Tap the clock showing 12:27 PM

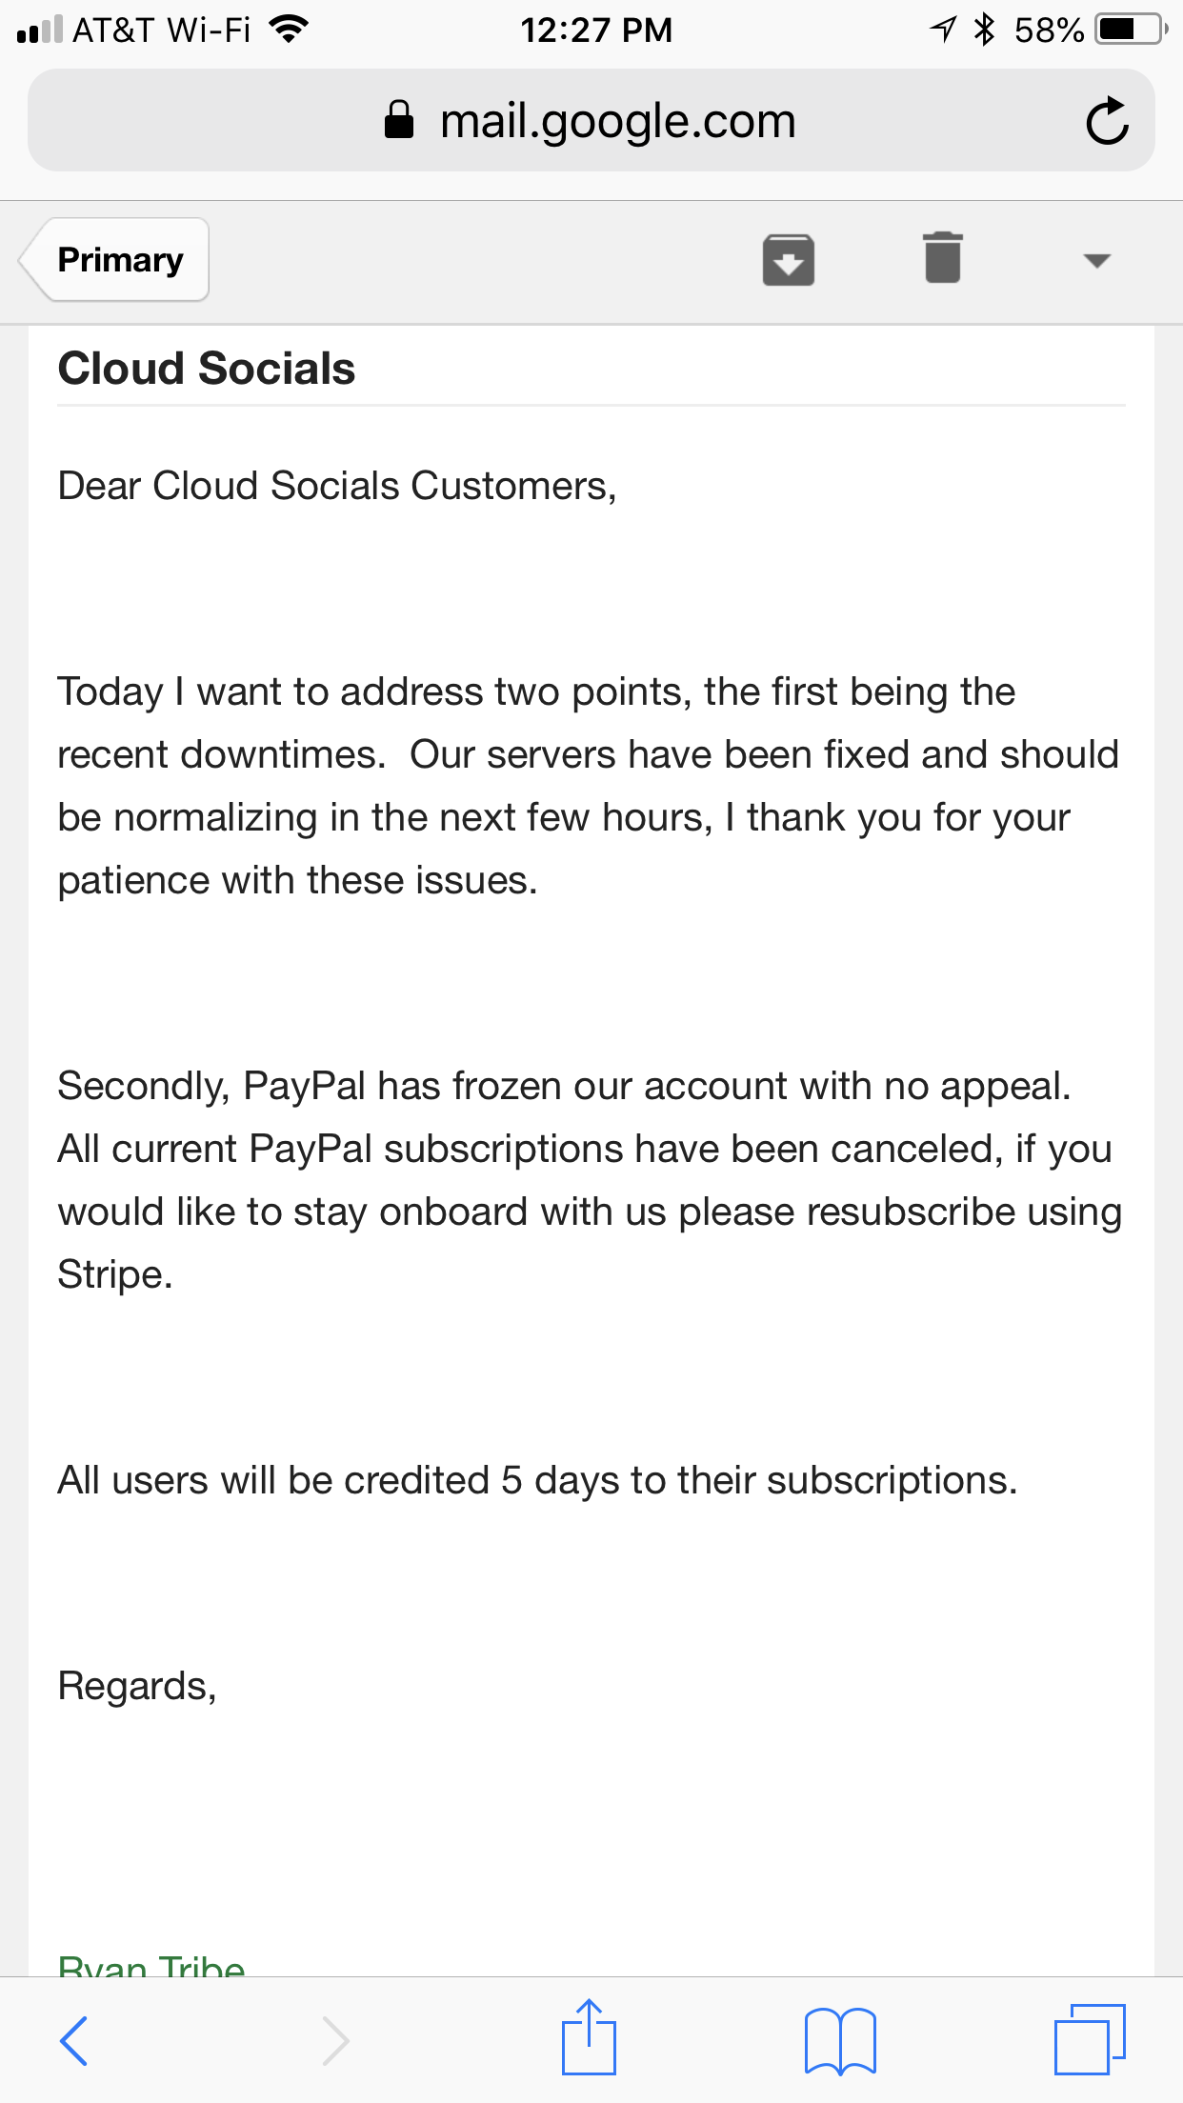[596, 30]
